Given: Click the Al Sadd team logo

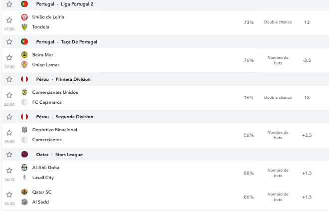Looking at the screenshot, I should (x=24, y=202).
